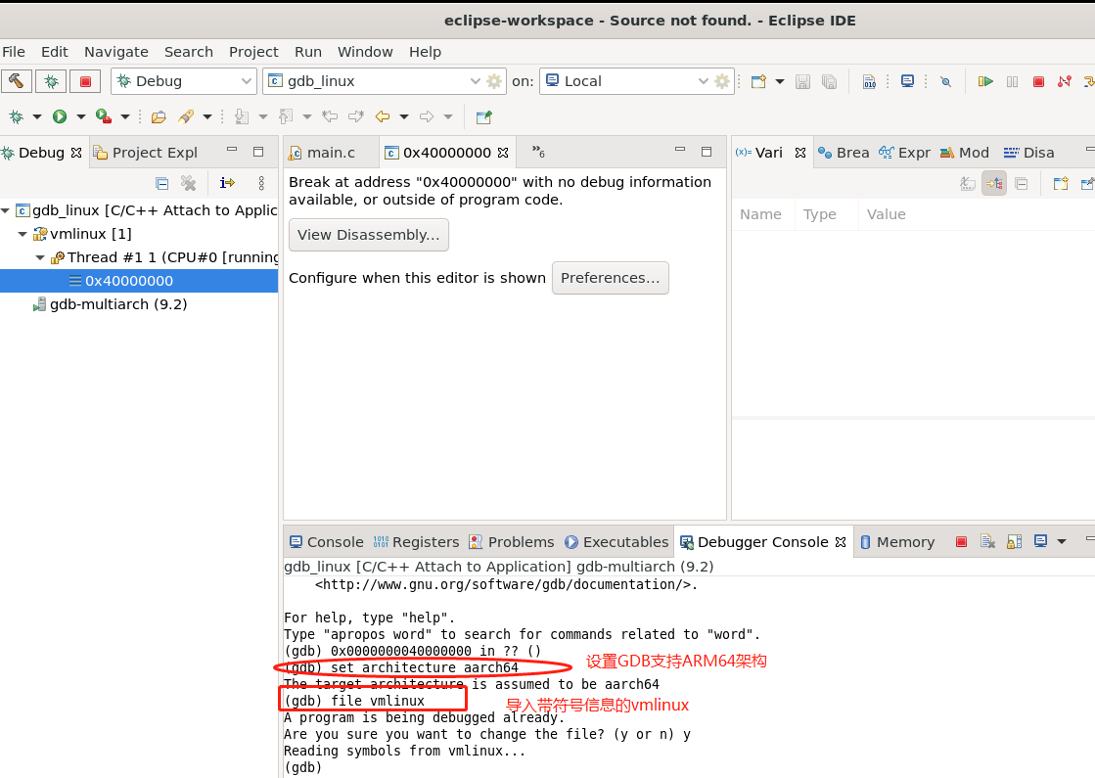Click Collapse All in Variables view
The width and height of the screenshot is (1095, 778).
pyautogui.click(x=1021, y=184)
